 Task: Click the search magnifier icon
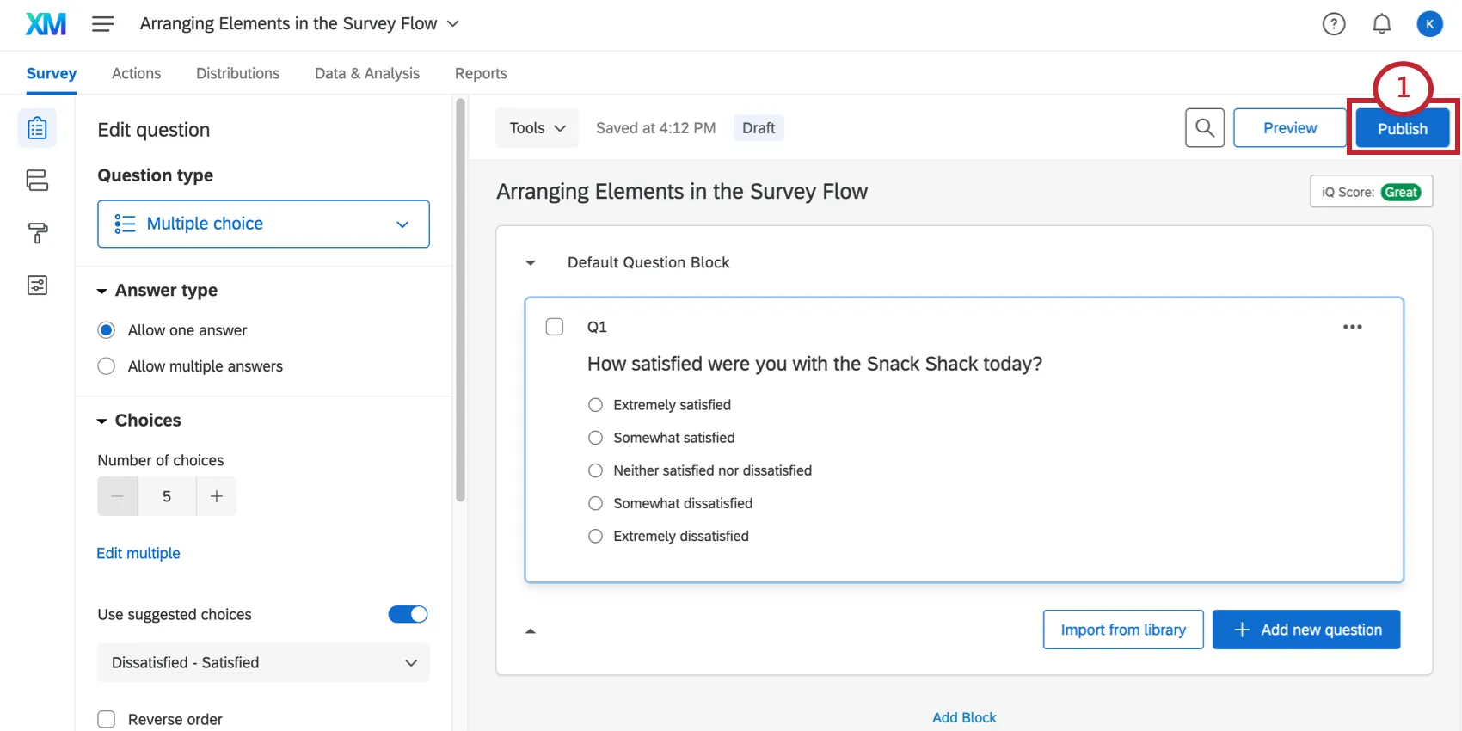pyautogui.click(x=1204, y=128)
